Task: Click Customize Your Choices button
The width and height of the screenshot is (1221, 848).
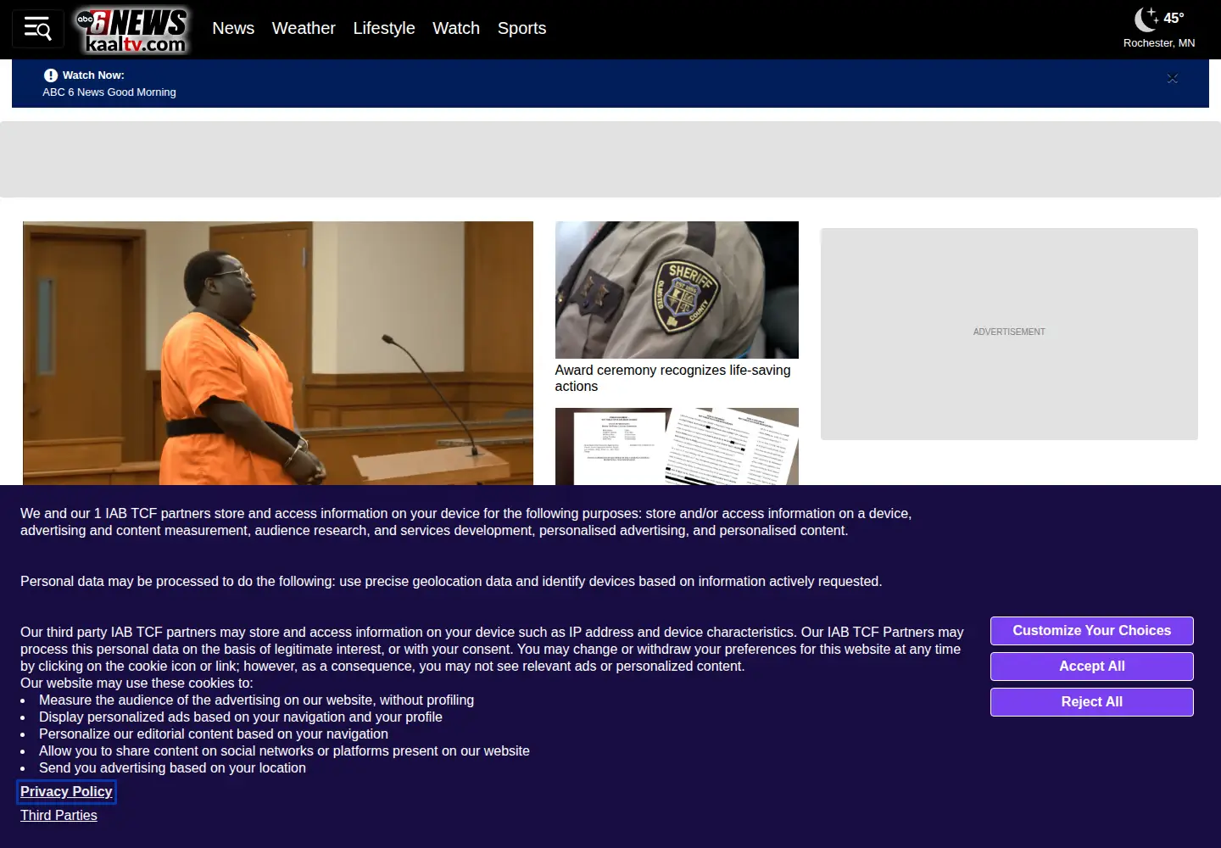Action: pyautogui.click(x=1092, y=631)
